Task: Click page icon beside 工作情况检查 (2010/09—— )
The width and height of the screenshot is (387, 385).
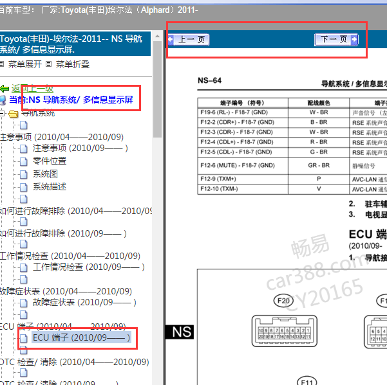Action: 23,267
